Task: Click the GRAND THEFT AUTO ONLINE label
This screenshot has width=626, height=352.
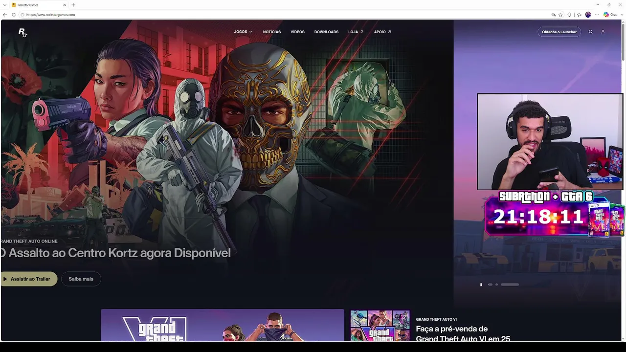Action: click(29, 241)
